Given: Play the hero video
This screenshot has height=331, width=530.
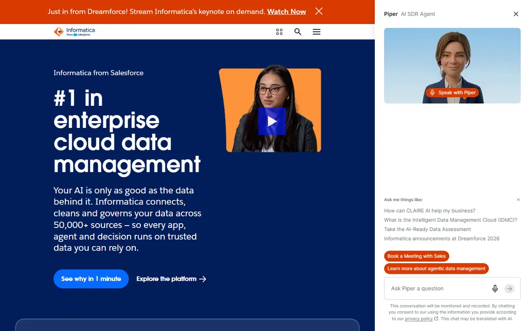Looking at the screenshot, I should (272, 121).
